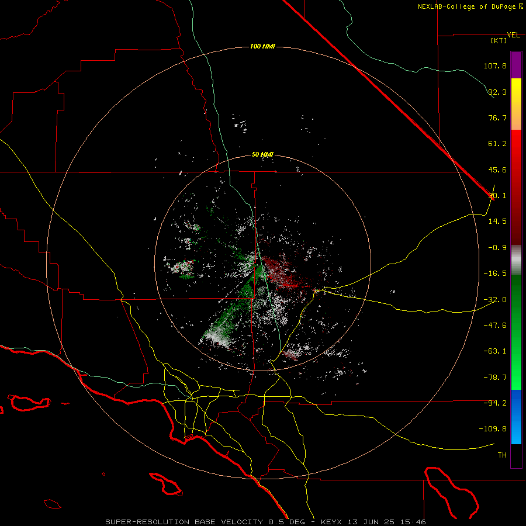Select the 45.6 velocity scale value
The height and width of the screenshot is (526, 526).
point(497,169)
